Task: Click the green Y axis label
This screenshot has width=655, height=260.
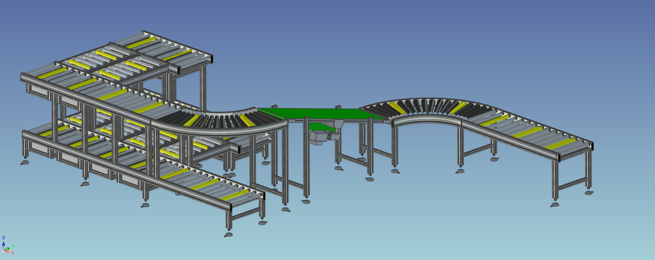Action: pyautogui.click(x=13, y=246)
